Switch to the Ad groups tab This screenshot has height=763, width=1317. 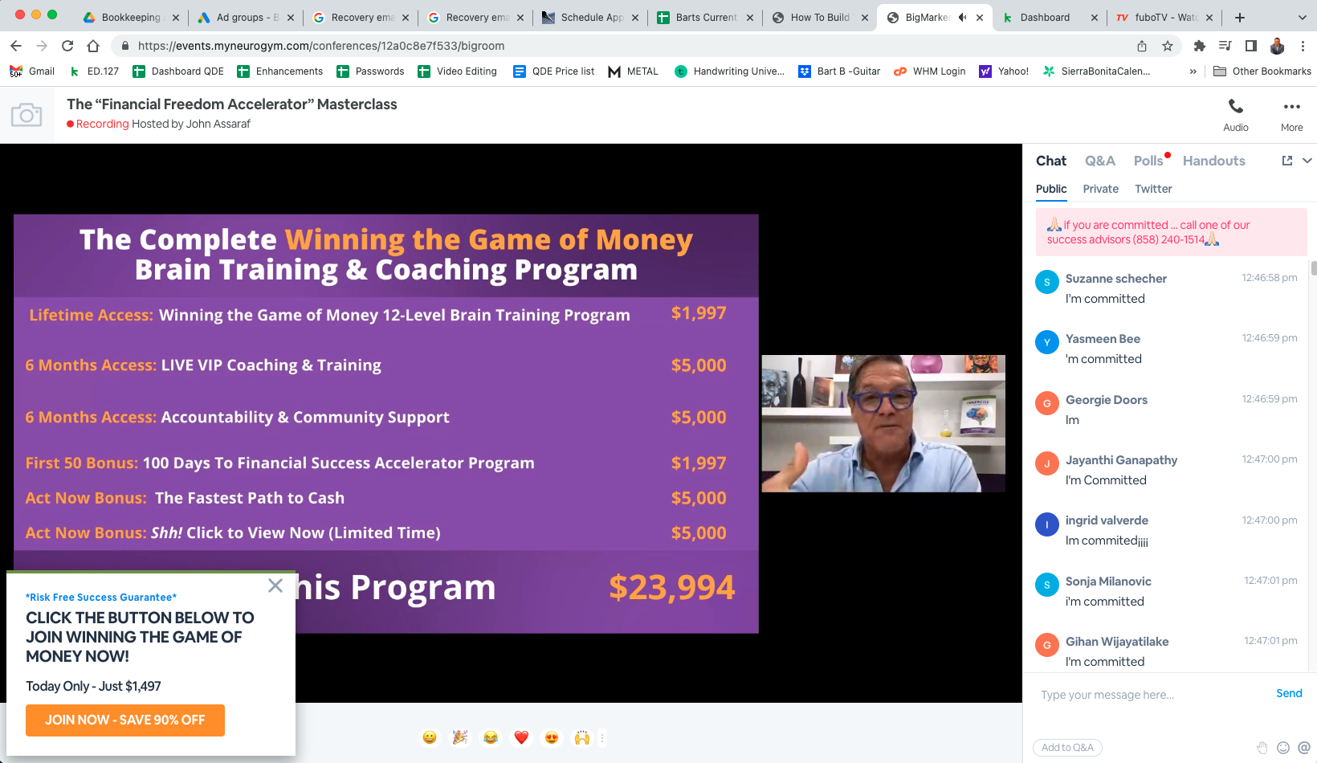247,17
